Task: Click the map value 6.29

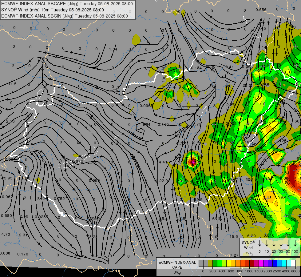Action: click(x=251, y=236)
